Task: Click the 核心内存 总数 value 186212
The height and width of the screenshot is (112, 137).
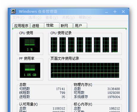Action: [x=115, y=108]
